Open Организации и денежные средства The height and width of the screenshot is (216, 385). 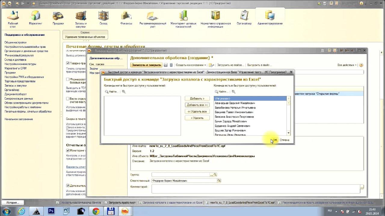pos(26,51)
